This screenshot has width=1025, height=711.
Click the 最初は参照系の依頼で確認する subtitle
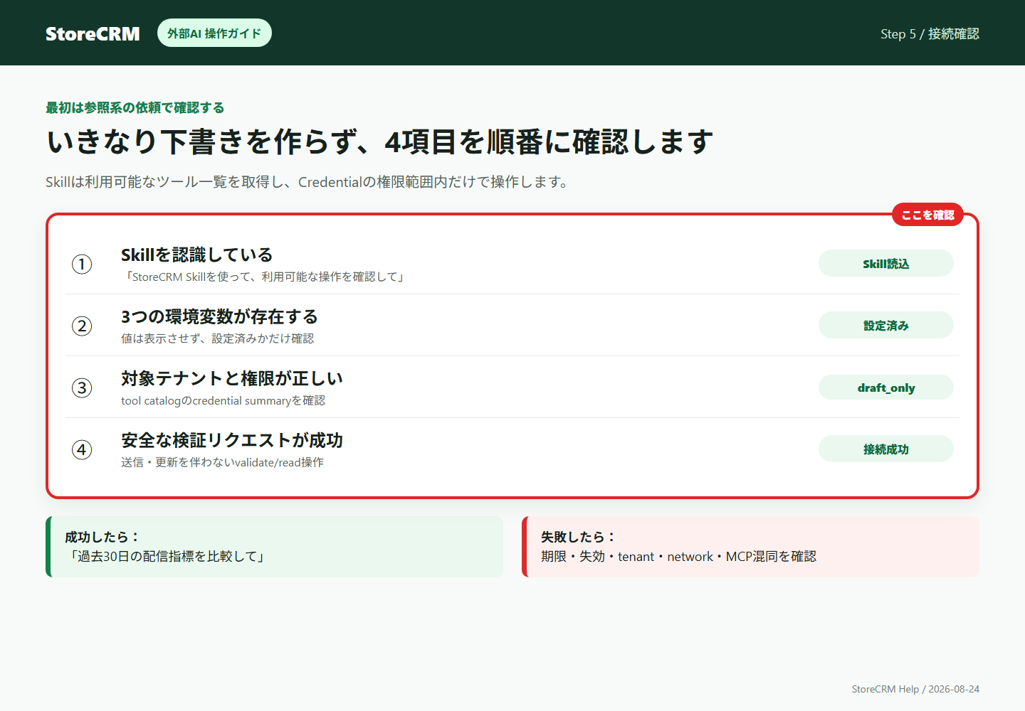[x=135, y=107]
